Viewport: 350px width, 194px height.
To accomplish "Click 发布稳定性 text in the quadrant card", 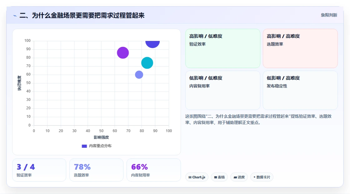I will (x=277, y=86).
